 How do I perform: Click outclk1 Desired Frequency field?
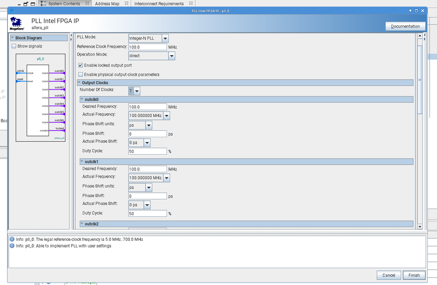coord(147,169)
